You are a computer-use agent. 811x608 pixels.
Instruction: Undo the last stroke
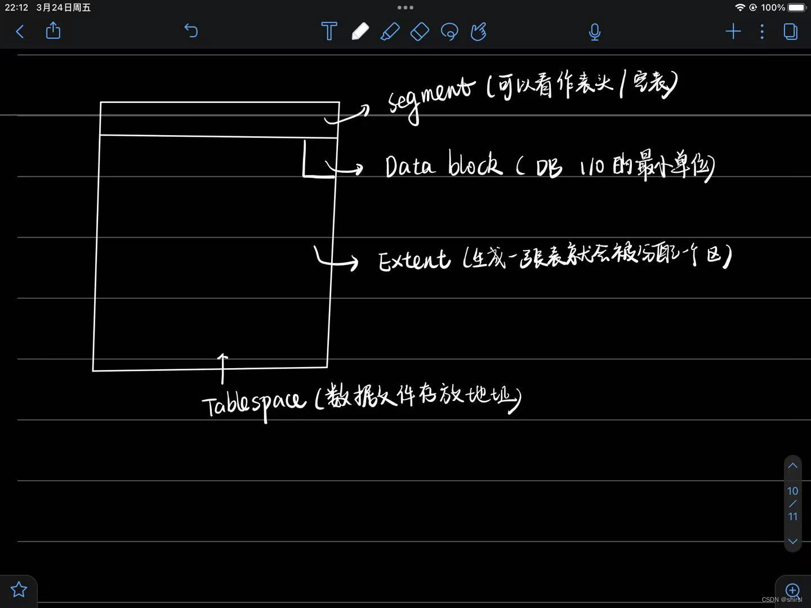coord(191,31)
